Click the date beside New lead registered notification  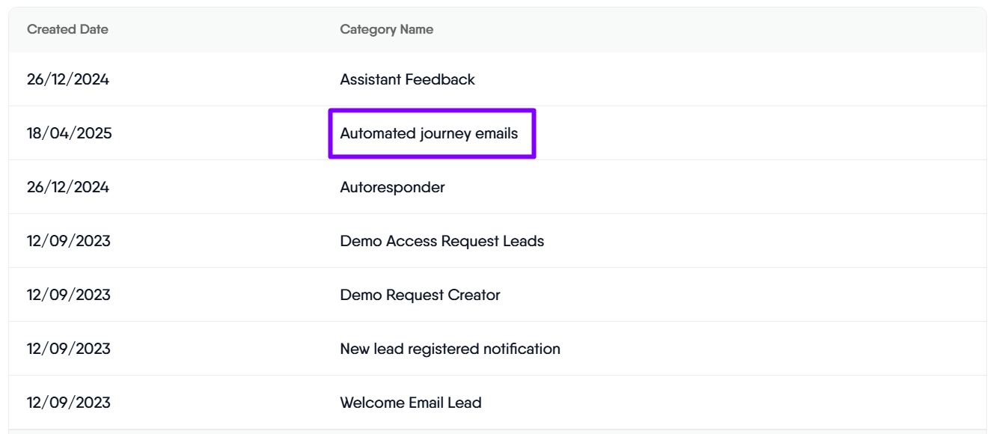68,349
